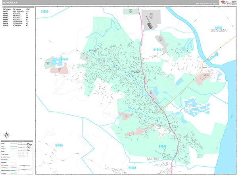Click the SAN RAFAEL entry in ZIP index
The width and height of the screenshot is (238, 175).
[18, 11]
